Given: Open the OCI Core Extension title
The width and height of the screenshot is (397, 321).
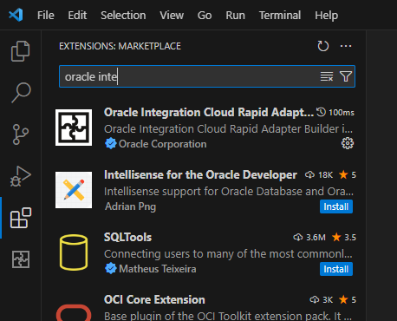Looking at the screenshot, I should (x=154, y=299).
